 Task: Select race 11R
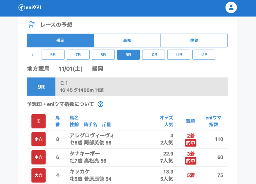[x=178, y=55]
